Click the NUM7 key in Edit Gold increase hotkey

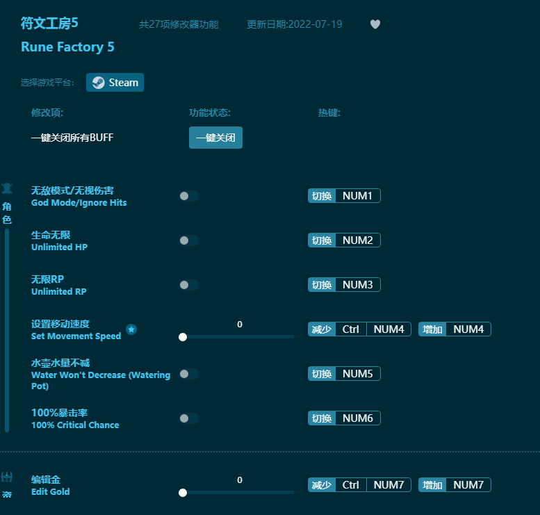[x=468, y=484]
